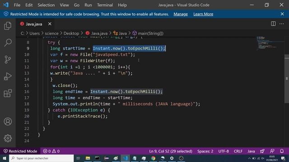Open Windows Settings gear on taskbar
Viewport: 289px width, 162px height.
pos(172,158)
